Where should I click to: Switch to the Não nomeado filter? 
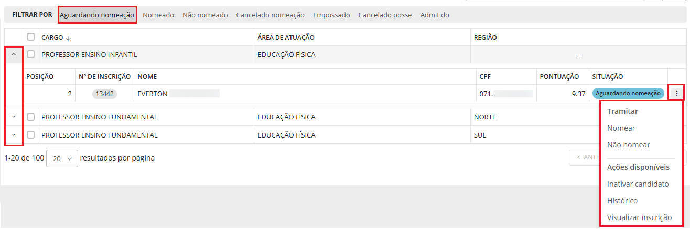pyautogui.click(x=205, y=15)
